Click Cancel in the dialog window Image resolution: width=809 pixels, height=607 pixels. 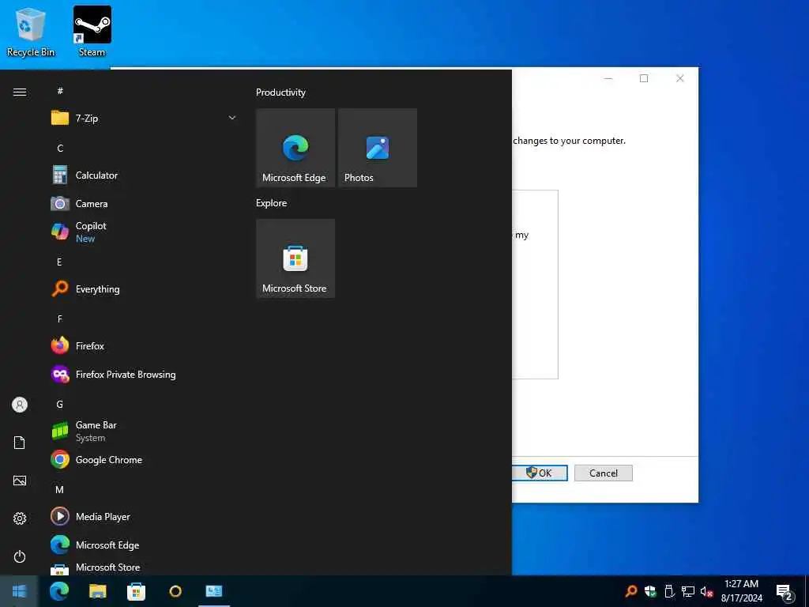pyautogui.click(x=603, y=473)
